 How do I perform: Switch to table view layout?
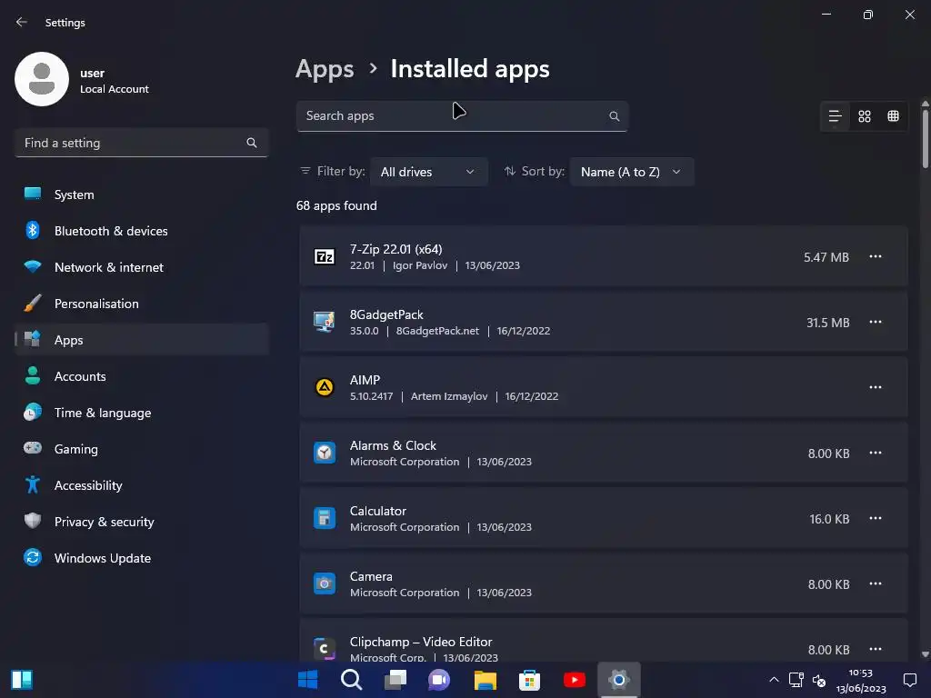coord(893,116)
